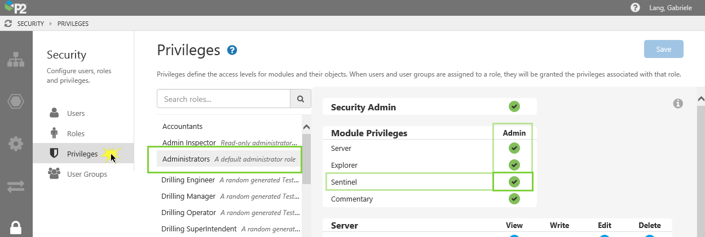Open the Users menu item
Screen dimensions: 705x237
pos(76,113)
